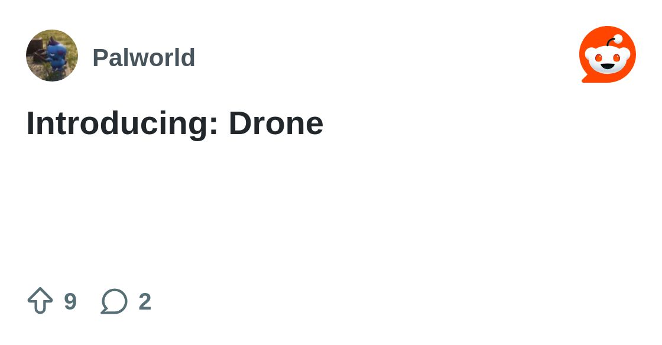Click the Reddit Snoo logo

pos(608,54)
